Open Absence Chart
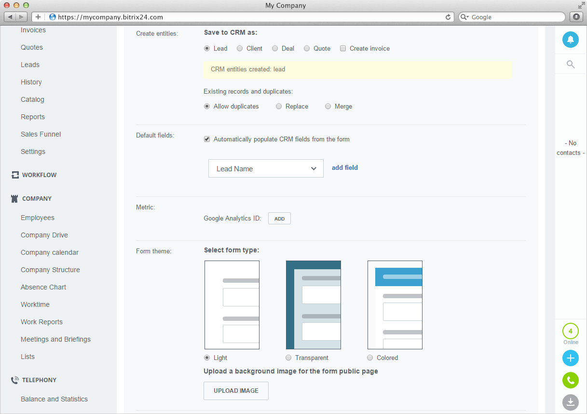 43,287
